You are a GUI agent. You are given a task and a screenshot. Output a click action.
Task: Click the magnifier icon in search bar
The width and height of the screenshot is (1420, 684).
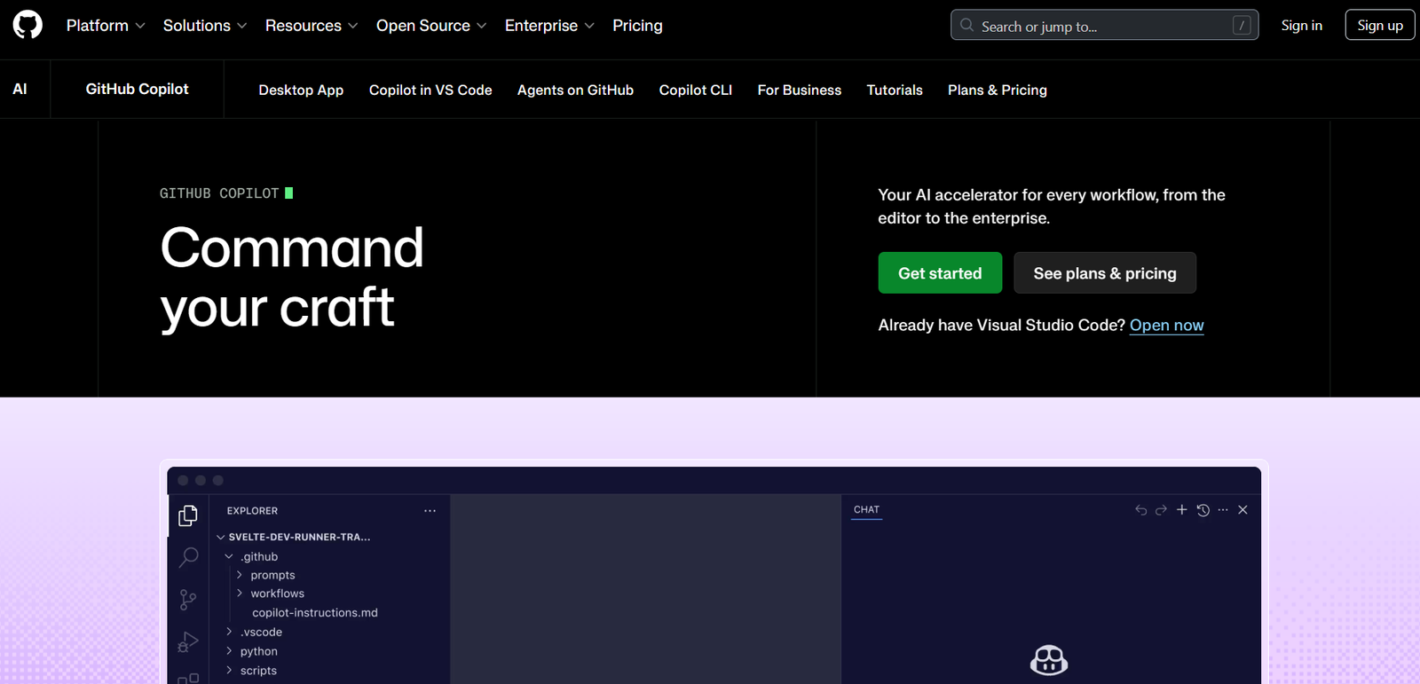966,26
